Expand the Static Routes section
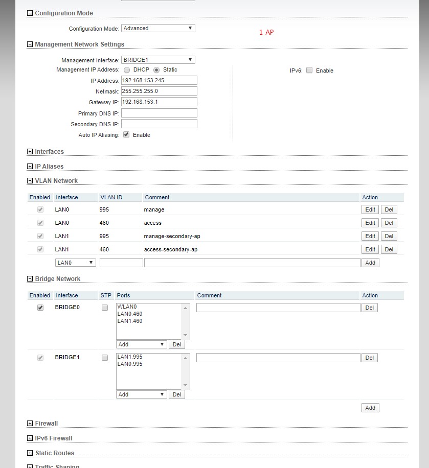 pos(30,453)
